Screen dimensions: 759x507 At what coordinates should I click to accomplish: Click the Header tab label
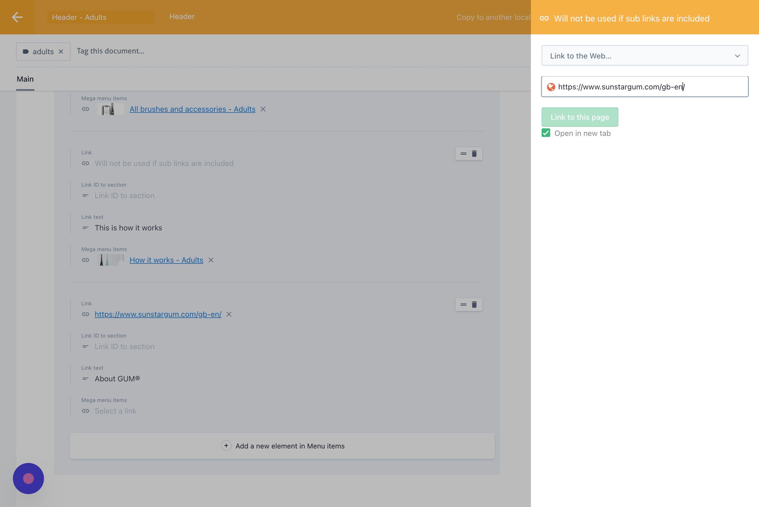(x=182, y=17)
